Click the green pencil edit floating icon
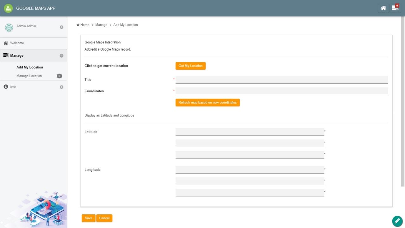 (397, 221)
